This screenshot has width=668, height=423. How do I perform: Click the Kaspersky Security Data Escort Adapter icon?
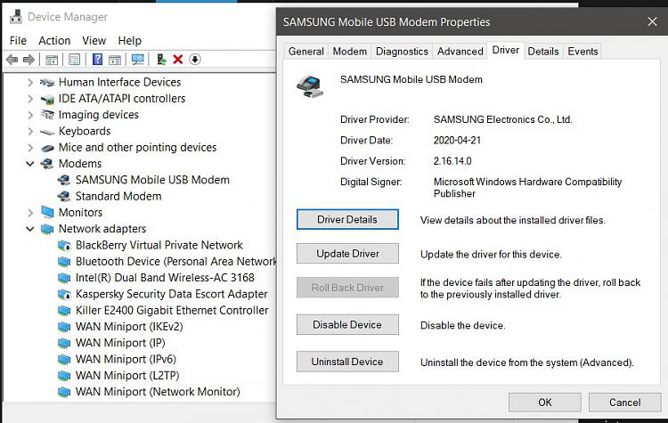pyautogui.click(x=64, y=295)
